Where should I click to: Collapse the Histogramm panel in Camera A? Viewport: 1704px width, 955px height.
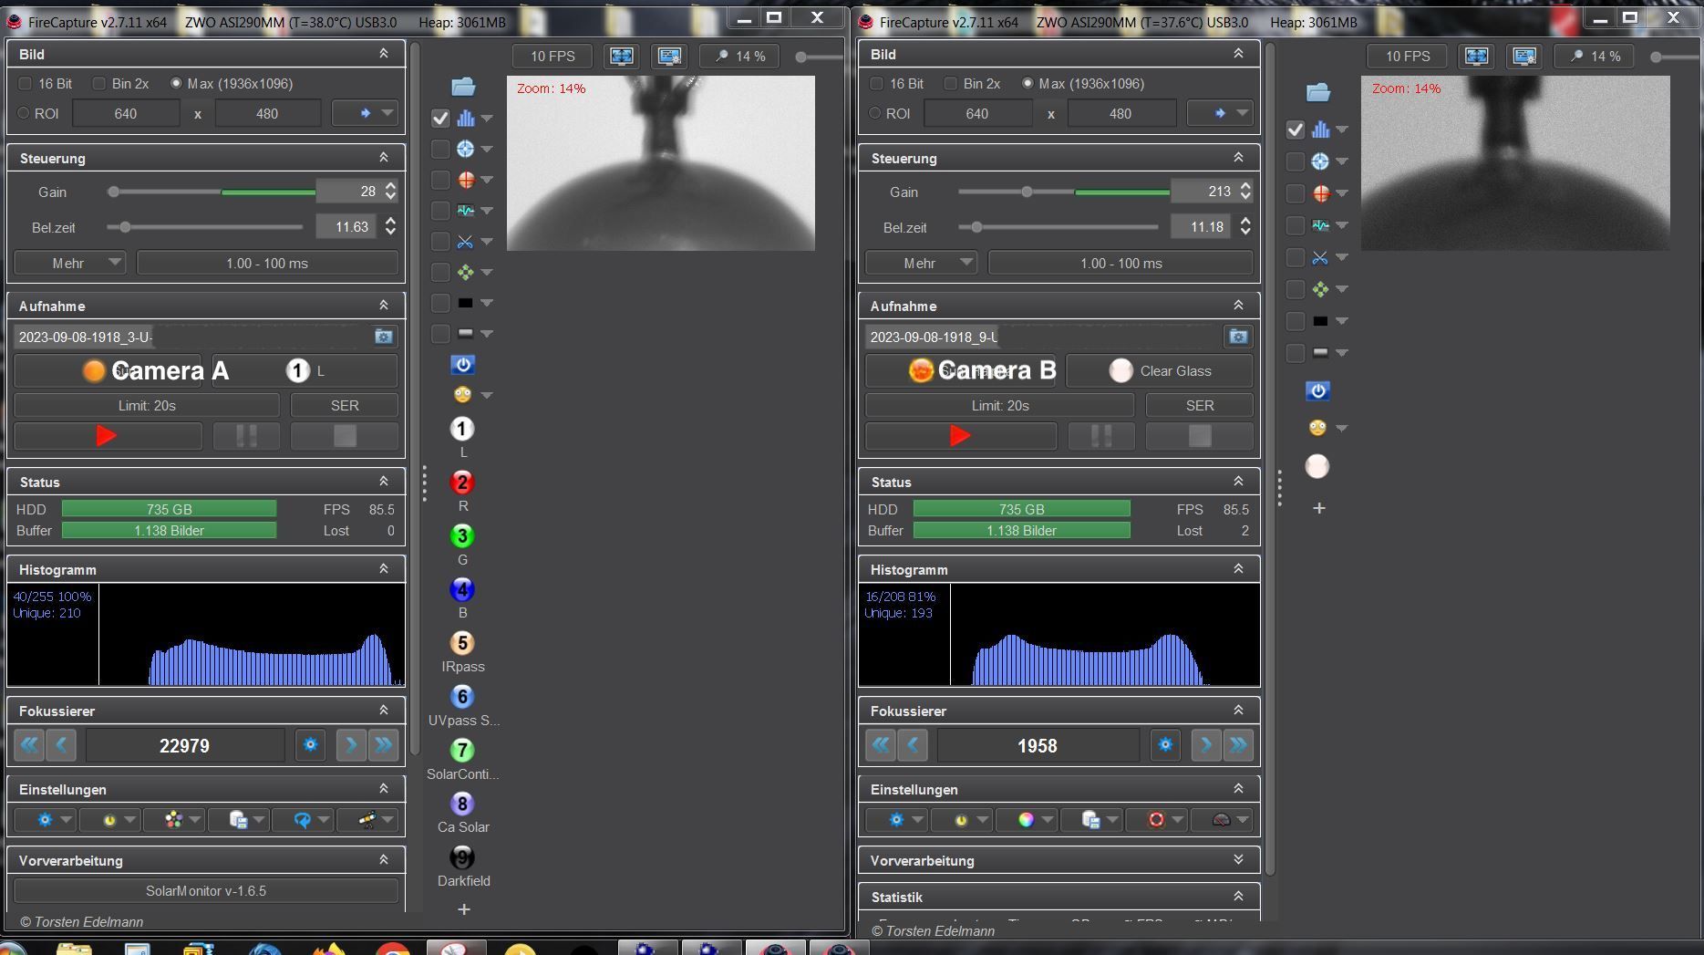(384, 569)
